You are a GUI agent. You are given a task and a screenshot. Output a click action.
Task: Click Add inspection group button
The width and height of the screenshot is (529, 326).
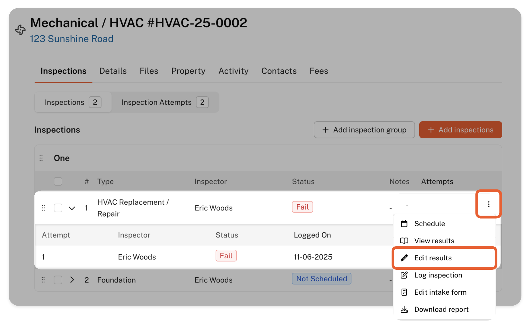point(364,130)
